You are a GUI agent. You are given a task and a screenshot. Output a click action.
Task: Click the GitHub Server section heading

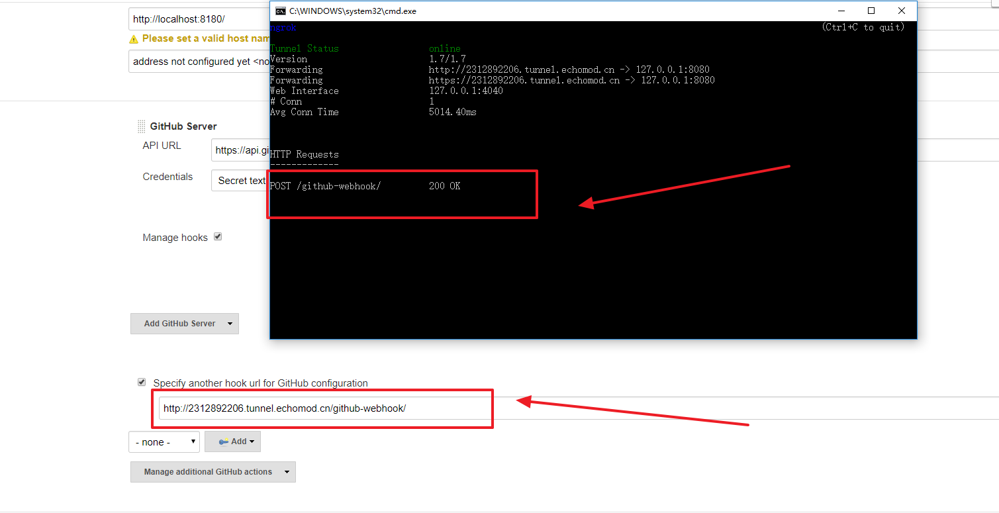click(x=183, y=126)
